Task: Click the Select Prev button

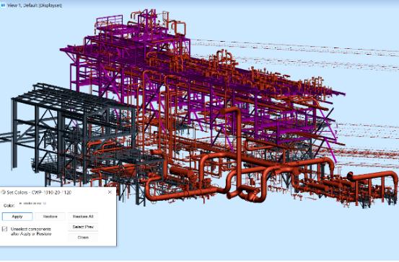Action: point(83,227)
